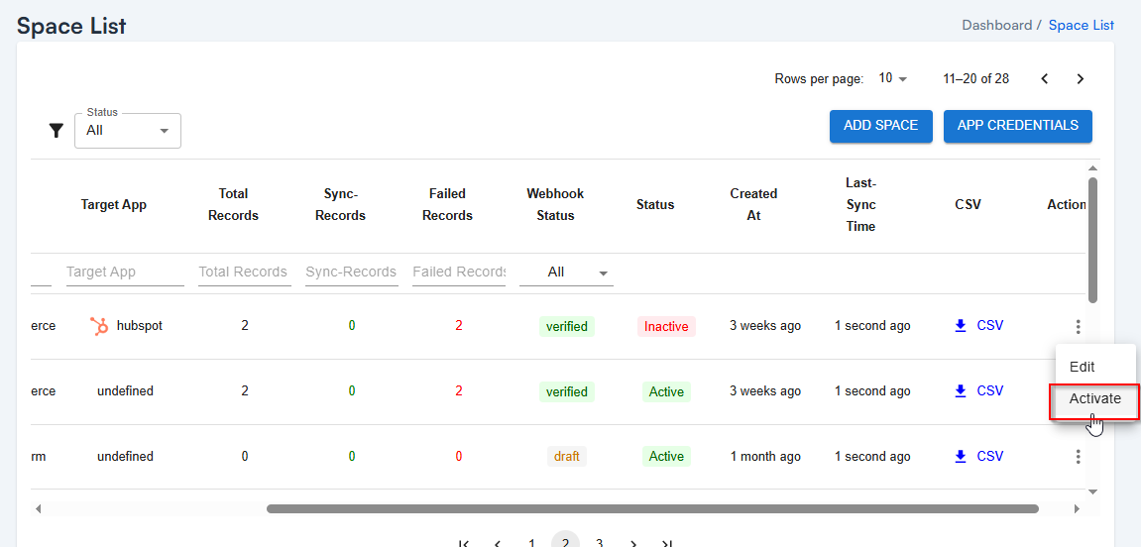Expand the Rows per page dropdown

892,79
